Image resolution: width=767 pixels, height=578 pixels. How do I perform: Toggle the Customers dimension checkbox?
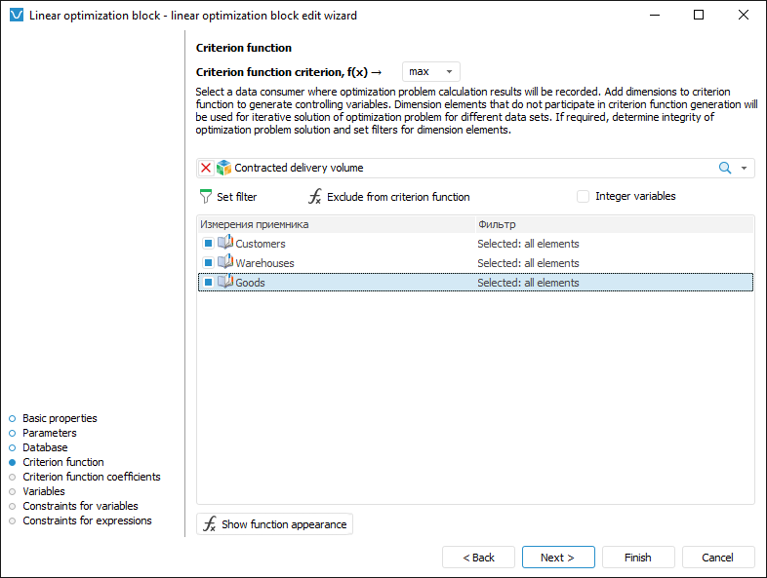point(208,244)
